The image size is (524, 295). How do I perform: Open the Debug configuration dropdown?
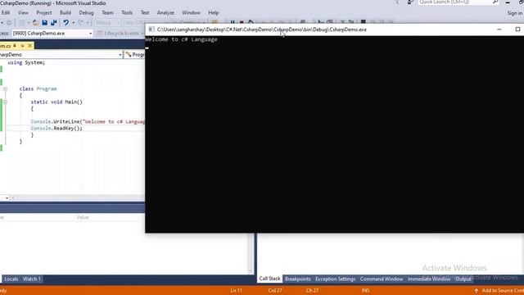107,23
